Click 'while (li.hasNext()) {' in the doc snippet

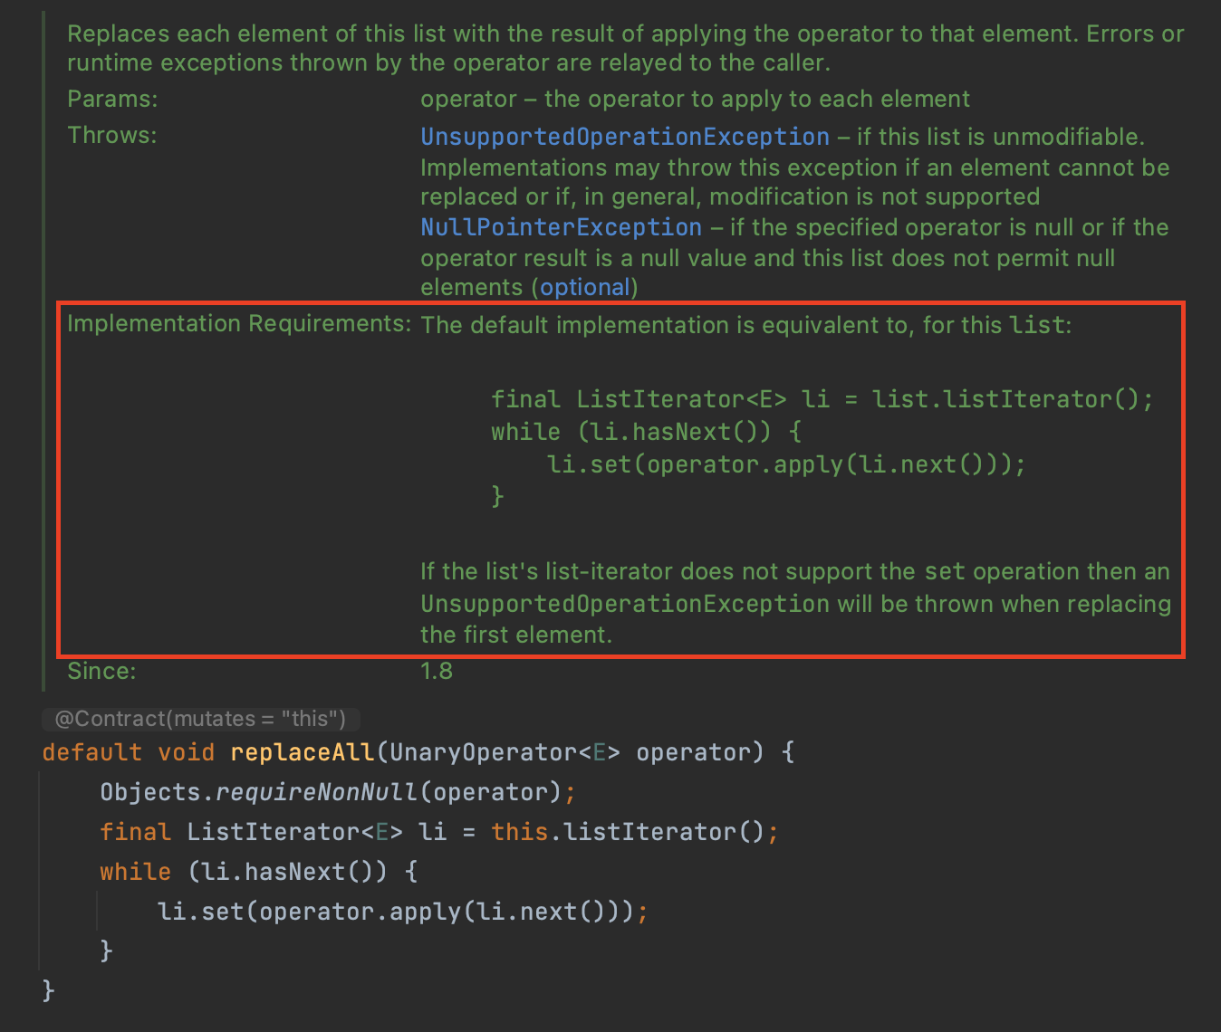(647, 432)
